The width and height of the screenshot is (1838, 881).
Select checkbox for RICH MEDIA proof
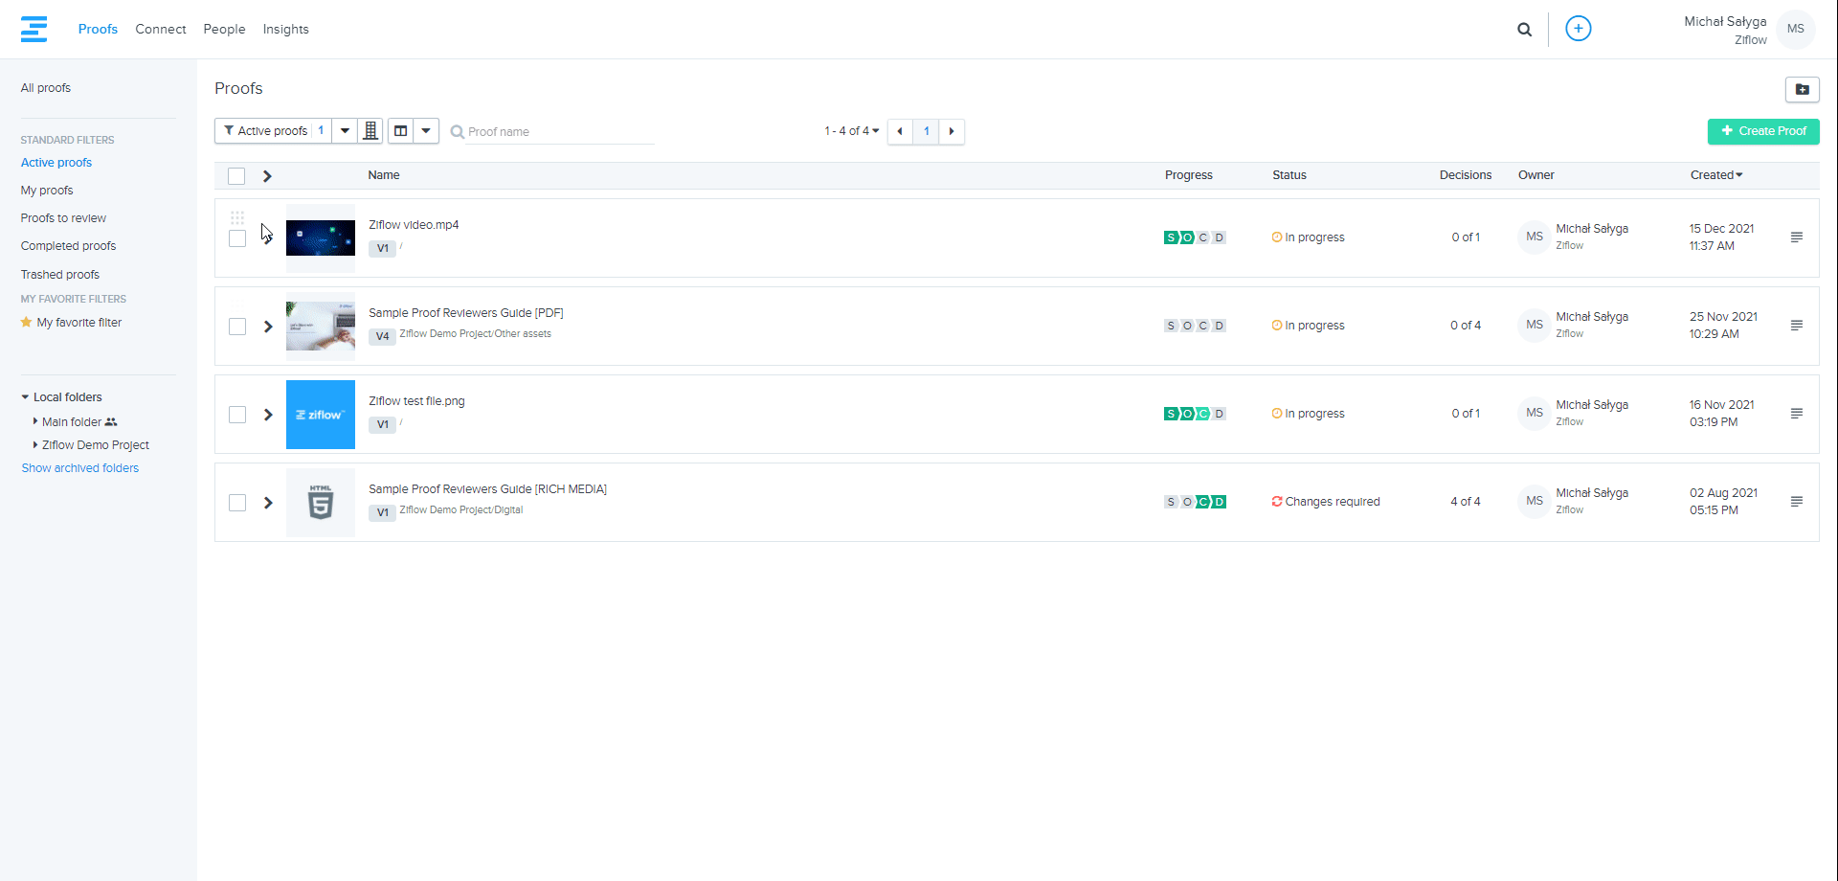point(237,503)
